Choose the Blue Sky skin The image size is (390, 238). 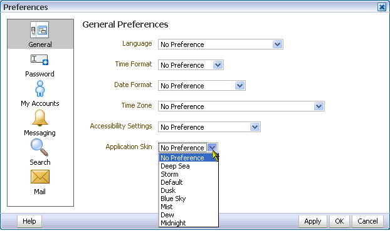(189, 199)
